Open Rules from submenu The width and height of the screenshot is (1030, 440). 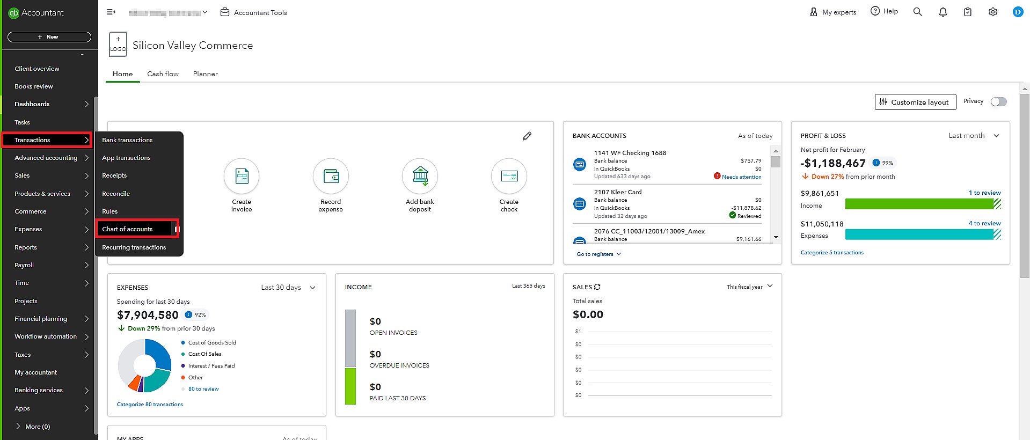click(109, 211)
